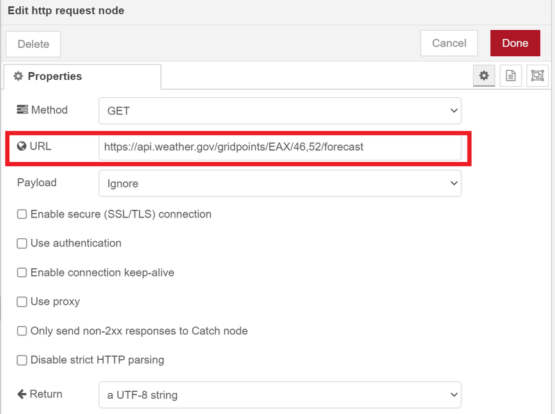Click the globe icon beside the URL label
This screenshot has width=555, height=414.
tap(22, 147)
